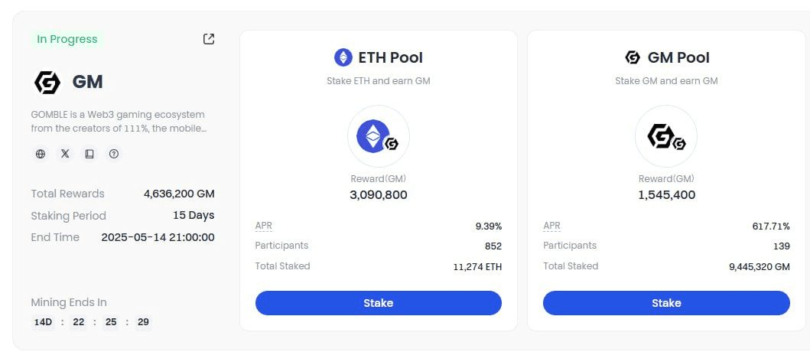Click the In Progress status badge
Viewport: 810px width, 352px height.
tap(67, 39)
